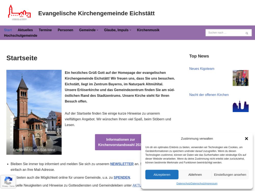255x191 pixels.
Task: Open Einstellungen ansehen cookie settings
Action: [230, 174]
